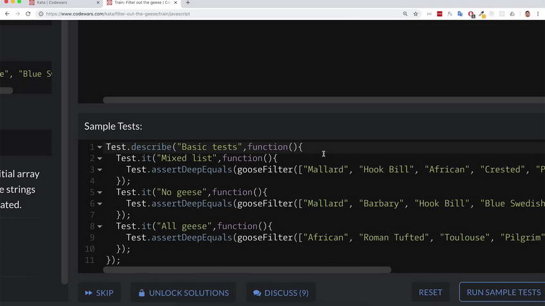Screen dimensions: 545x306
Task: Skip this kata
Action: pyautogui.click(x=100, y=293)
